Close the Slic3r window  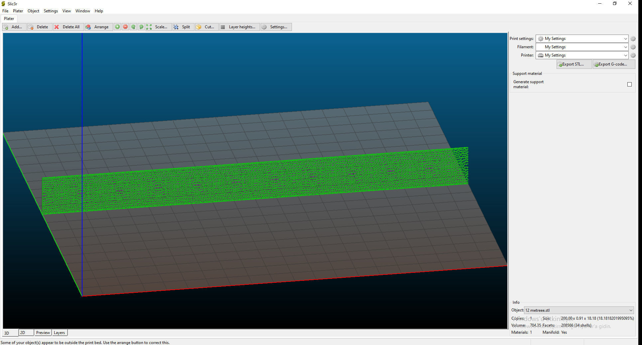click(630, 4)
